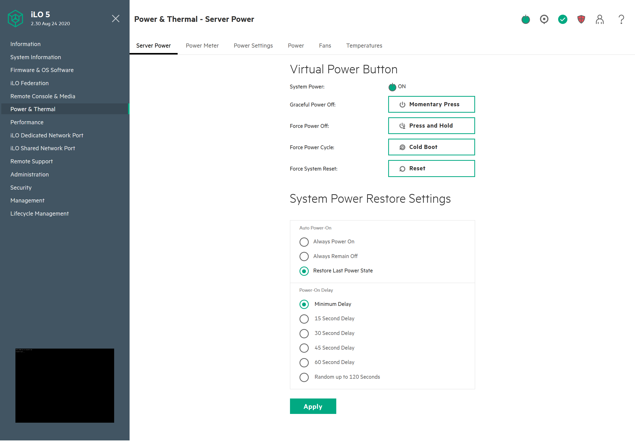Select Always Power On radio option
The image size is (635, 443).
pyautogui.click(x=304, y=242)
